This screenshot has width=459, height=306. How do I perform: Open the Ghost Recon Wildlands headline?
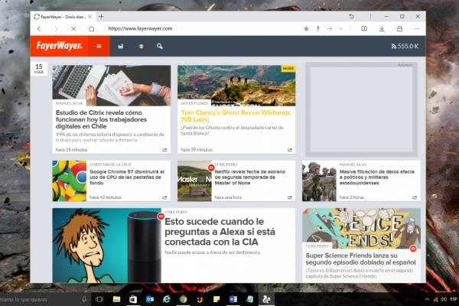(236, 116)
